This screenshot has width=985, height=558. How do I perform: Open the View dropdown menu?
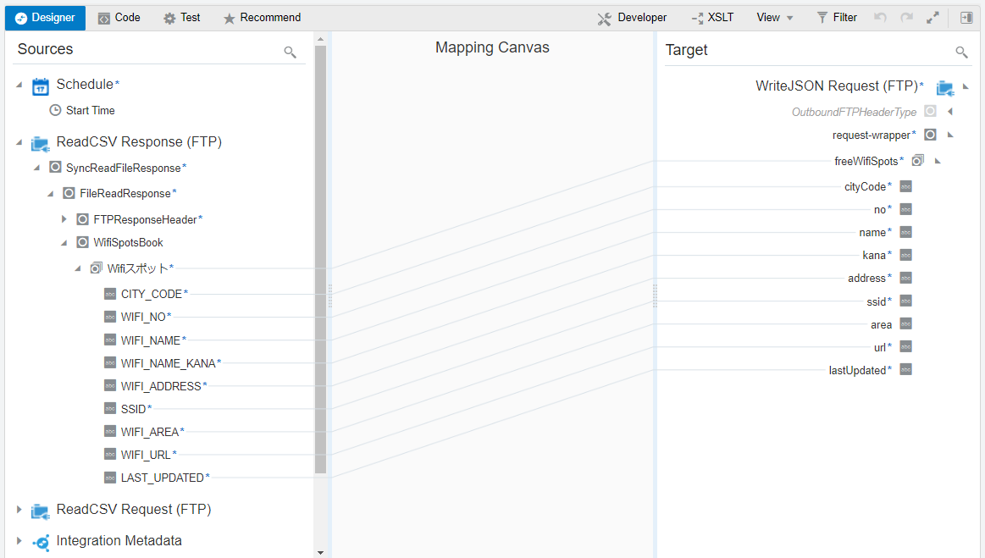(774, 18)
